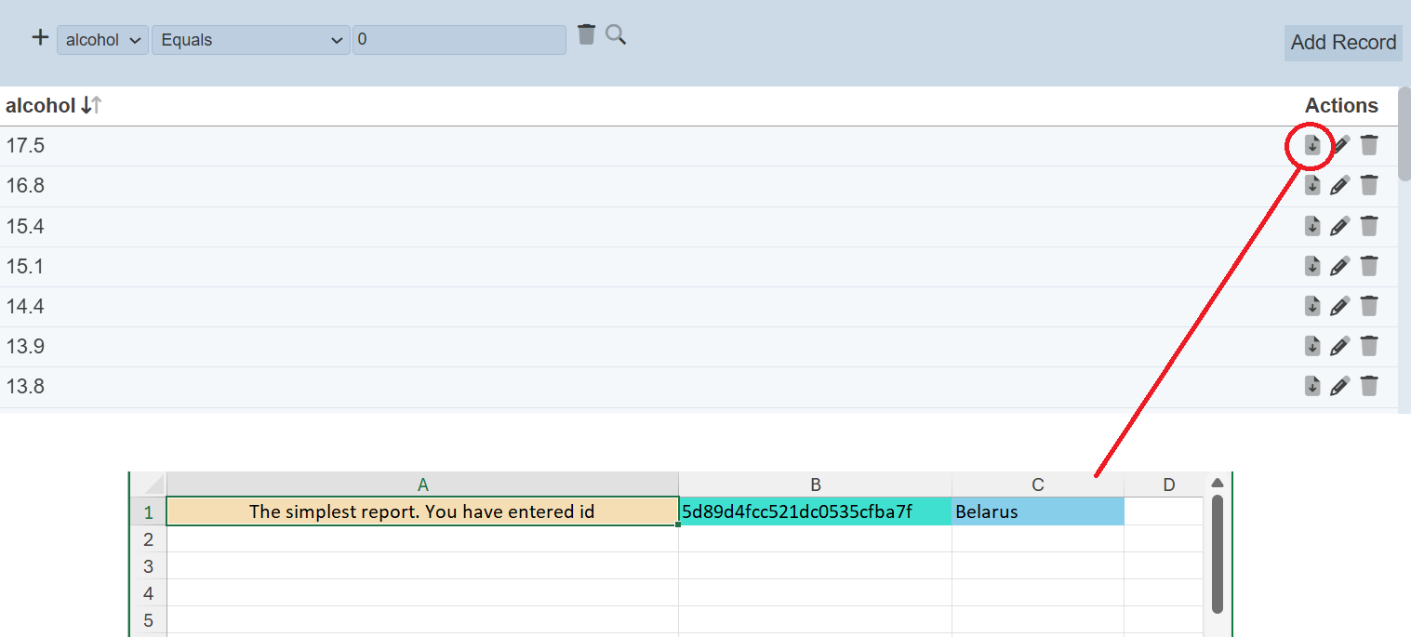The width and height of the screenshot is (1411, 637).
Task: Edit the 14.4 record
Action: tap(1339, 306)
